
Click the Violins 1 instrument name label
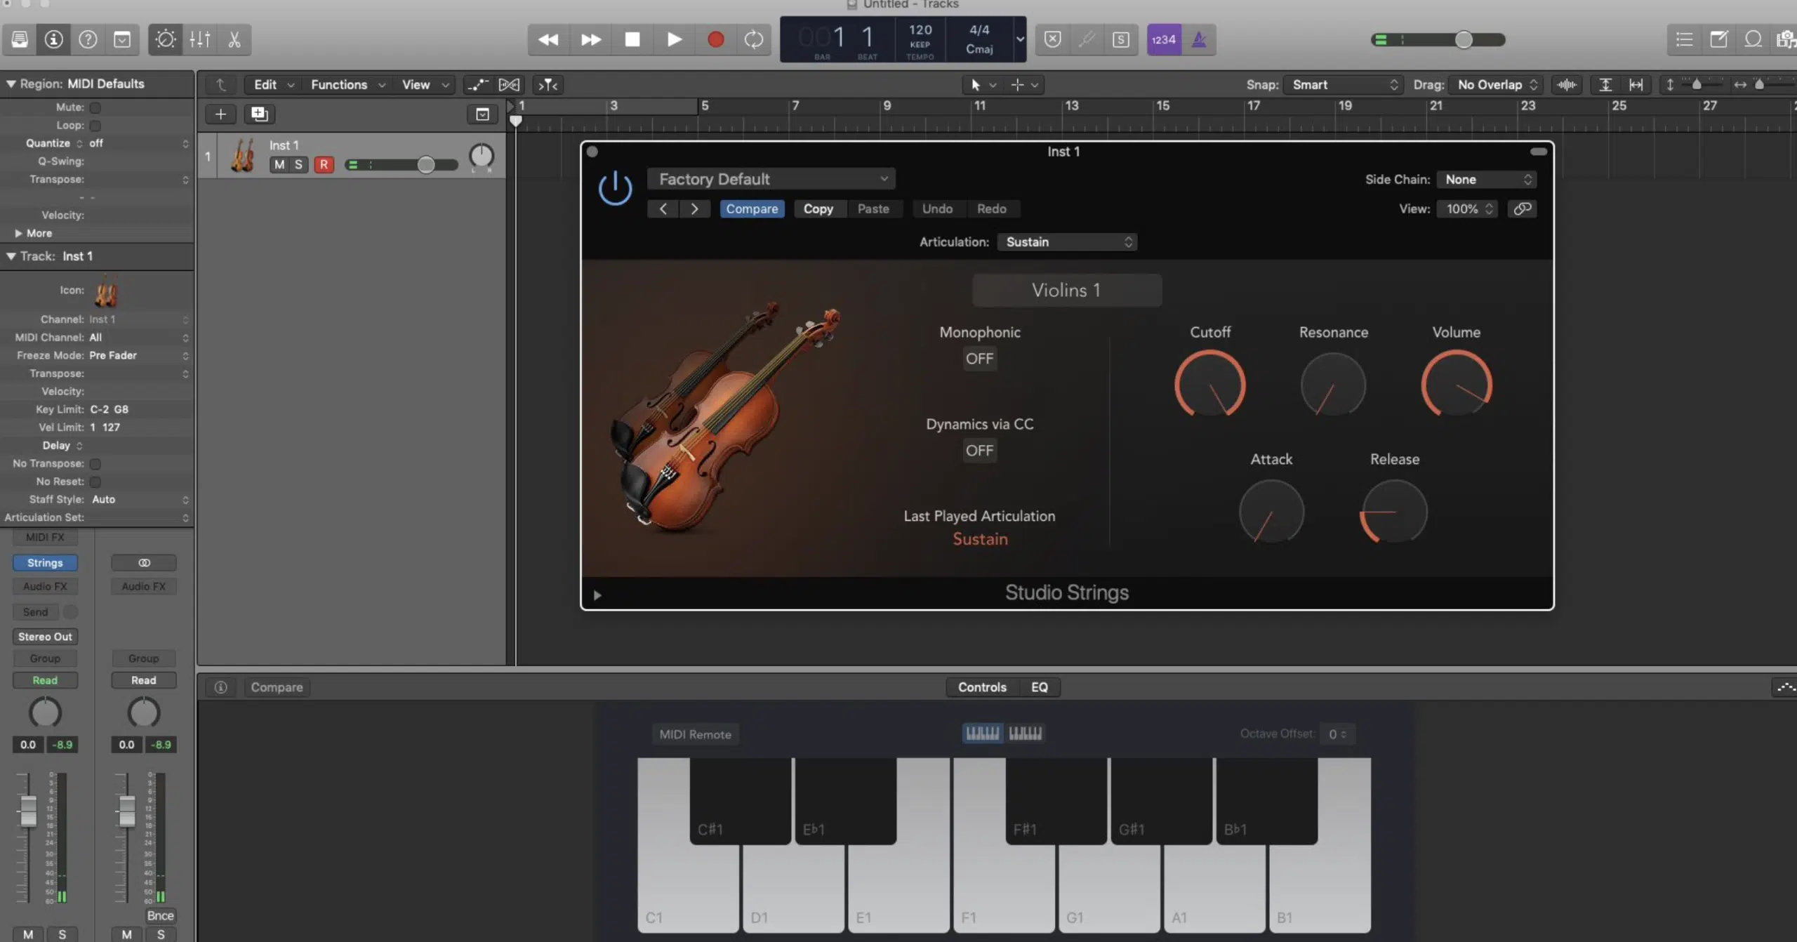(1065, 290)
